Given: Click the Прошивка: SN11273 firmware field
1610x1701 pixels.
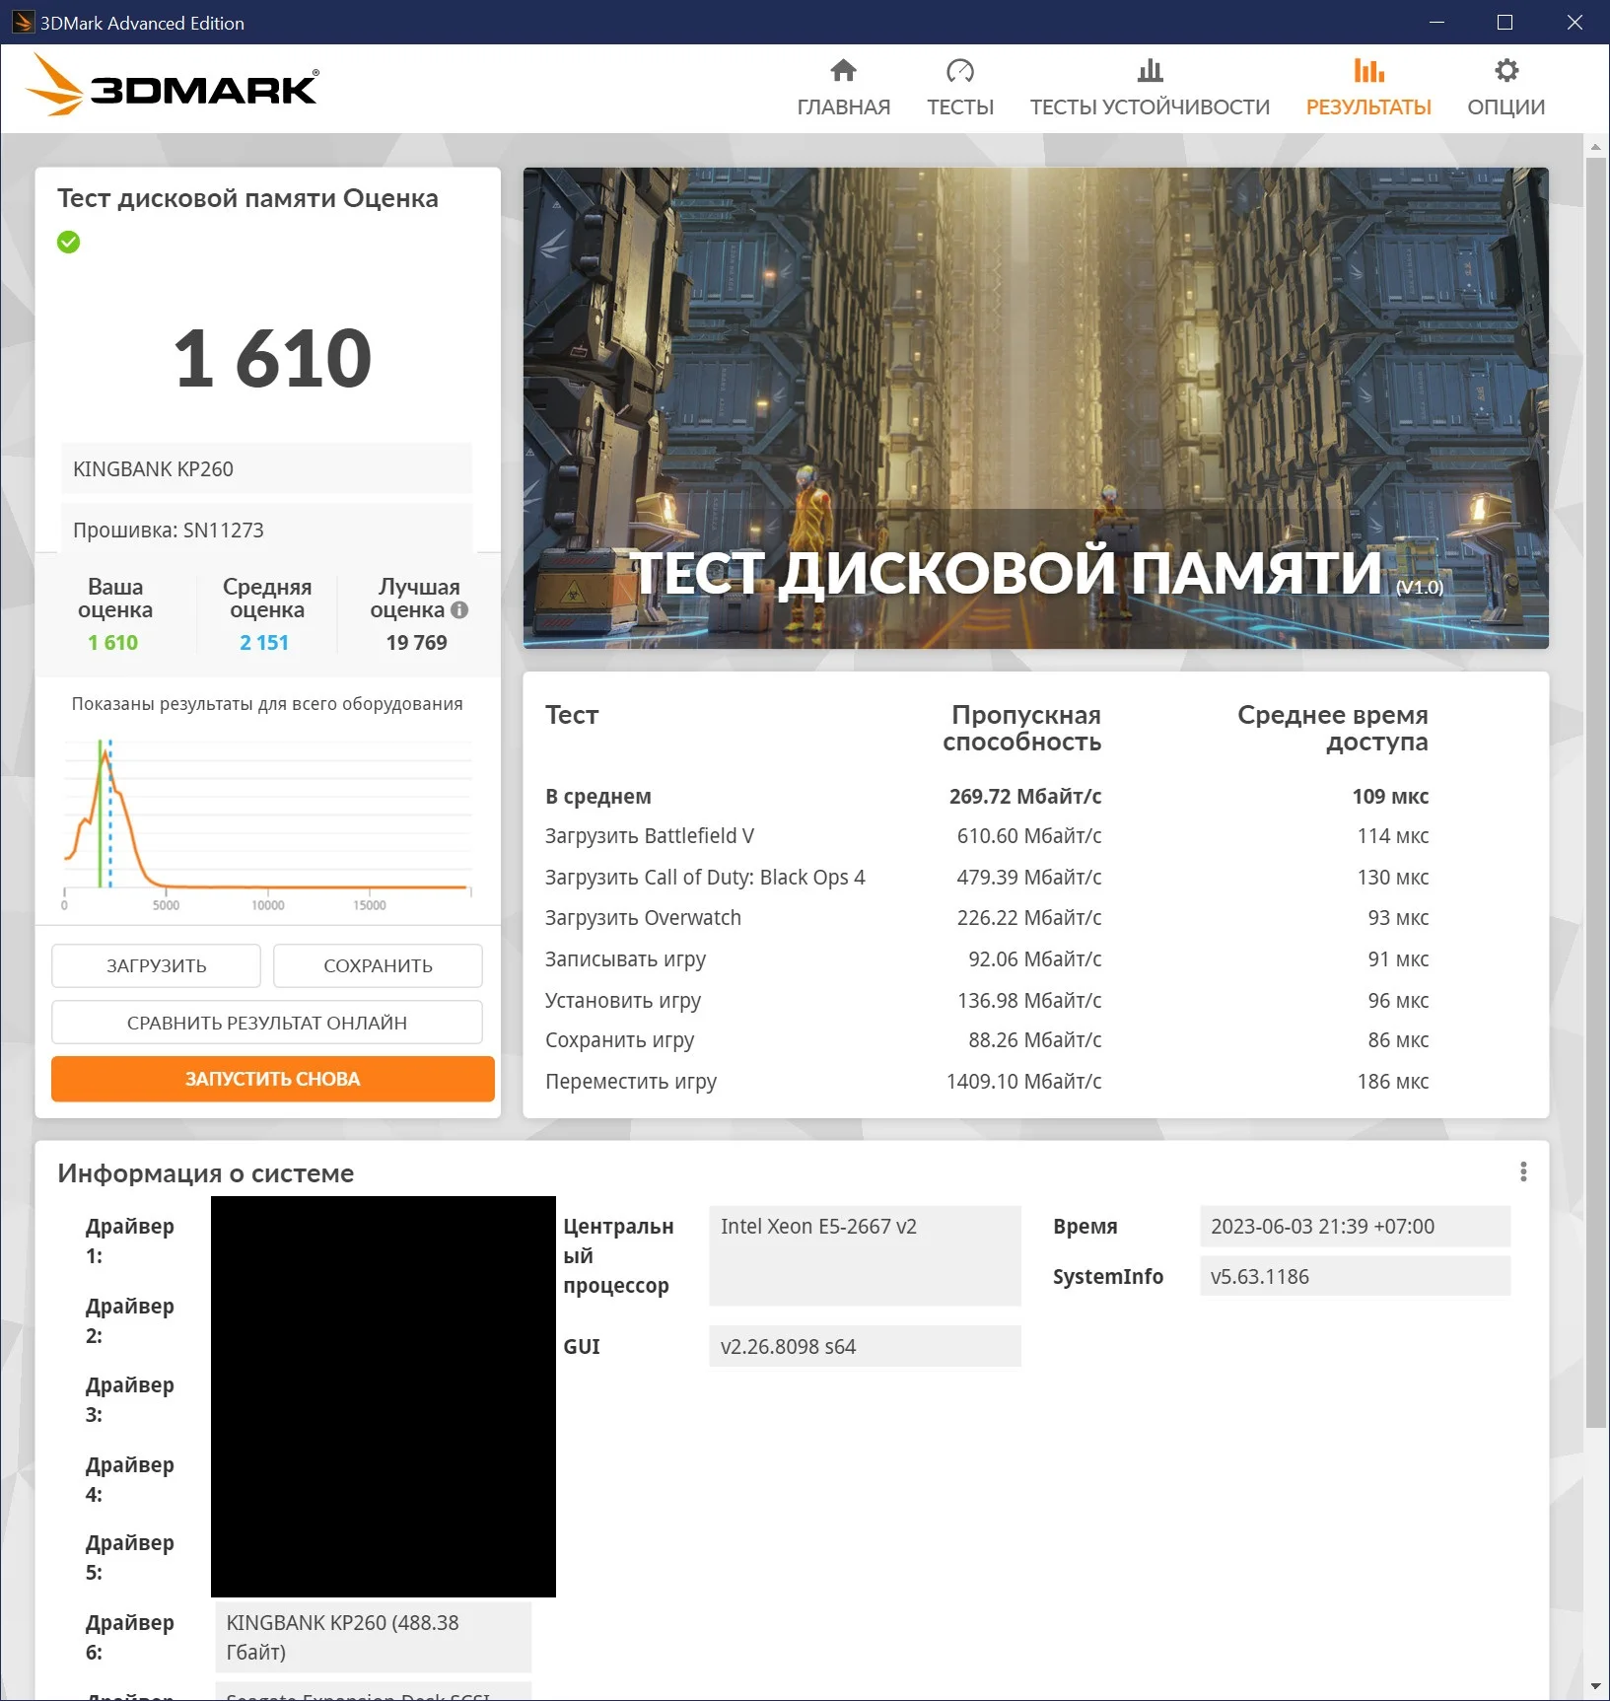Looking at the screenshot, I should tap(267, 530).
